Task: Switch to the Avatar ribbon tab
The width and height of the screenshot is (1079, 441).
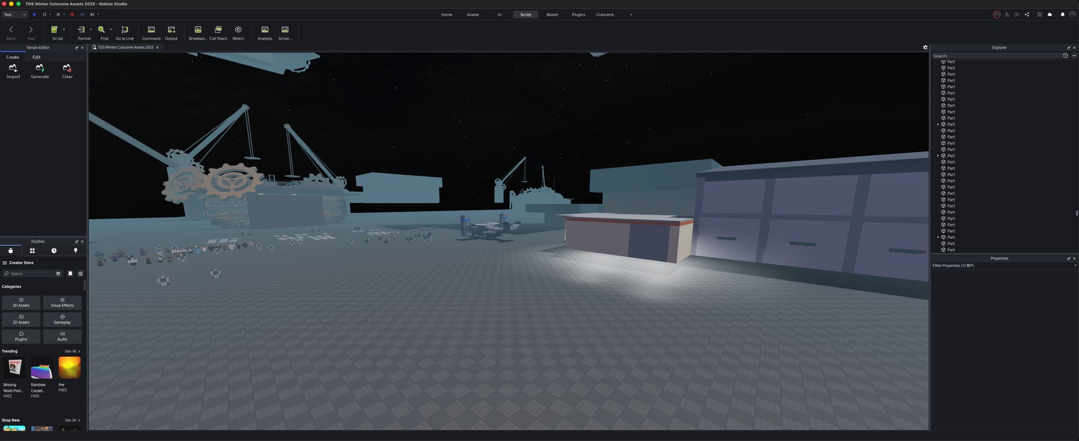Action: 473,15
